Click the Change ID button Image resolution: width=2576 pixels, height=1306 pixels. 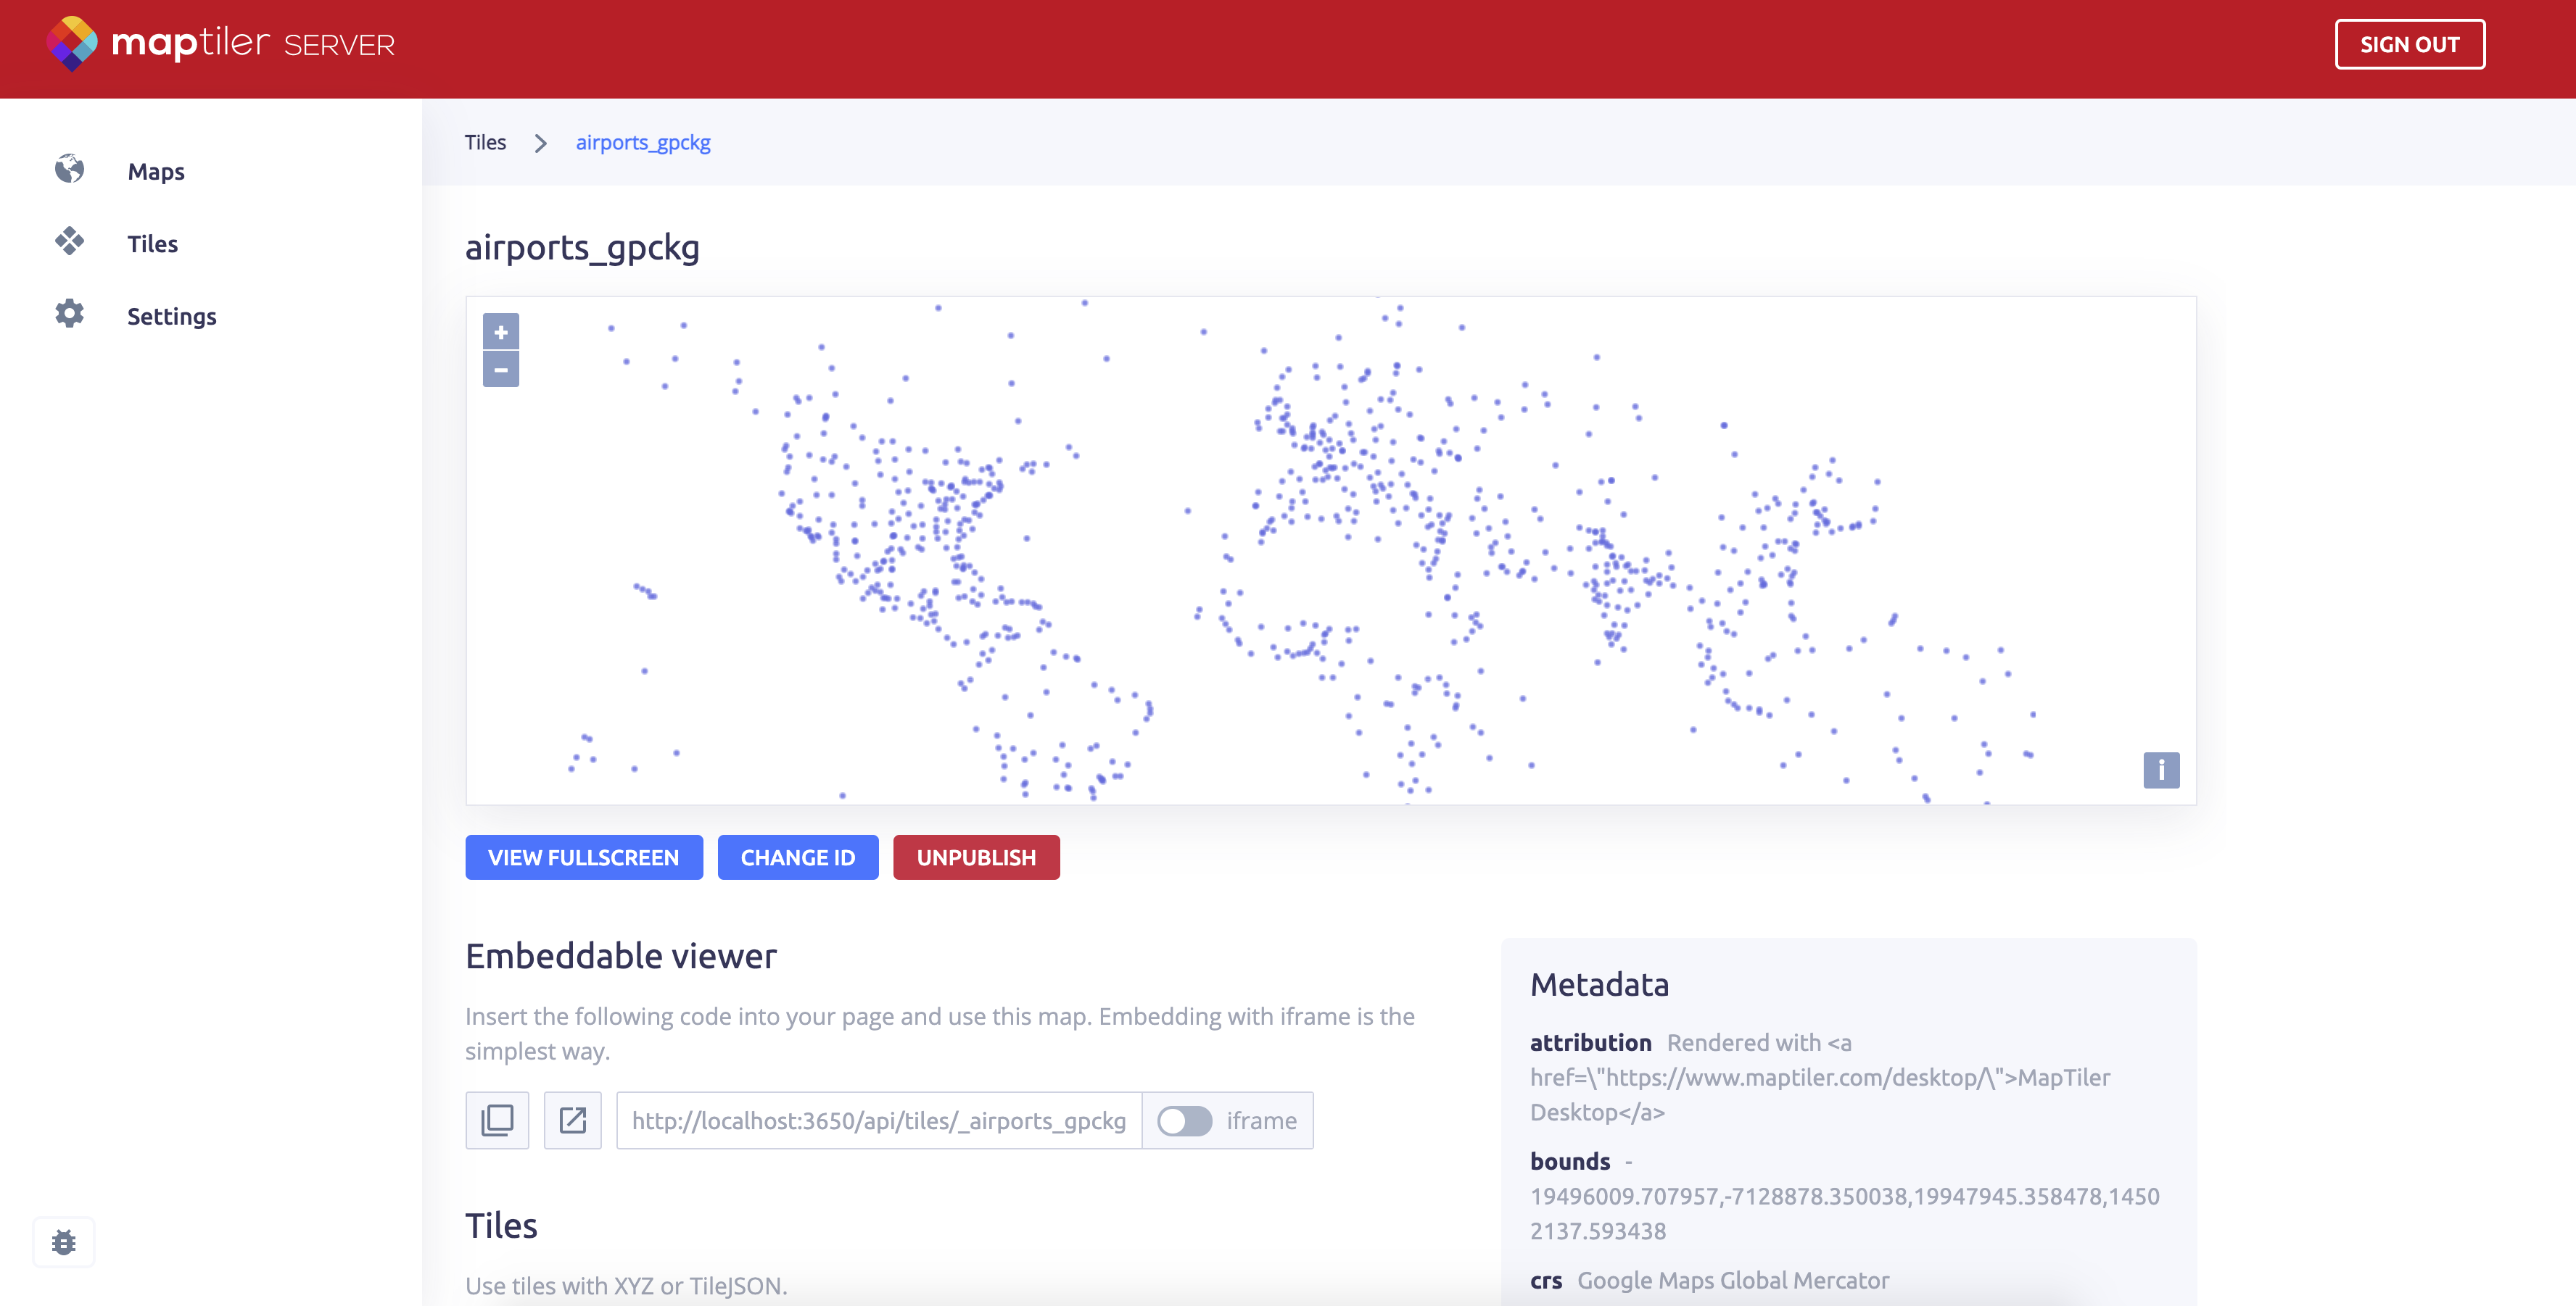797,857
